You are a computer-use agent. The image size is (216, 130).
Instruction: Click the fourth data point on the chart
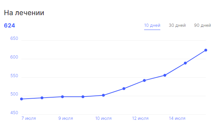[83, 97]
